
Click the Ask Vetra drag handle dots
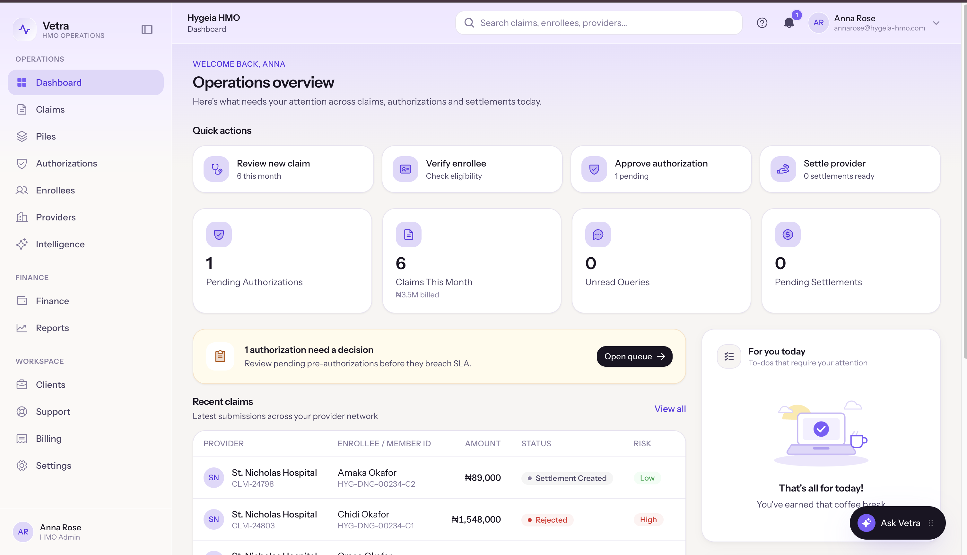pyautogui.click(x=931, y=523)
